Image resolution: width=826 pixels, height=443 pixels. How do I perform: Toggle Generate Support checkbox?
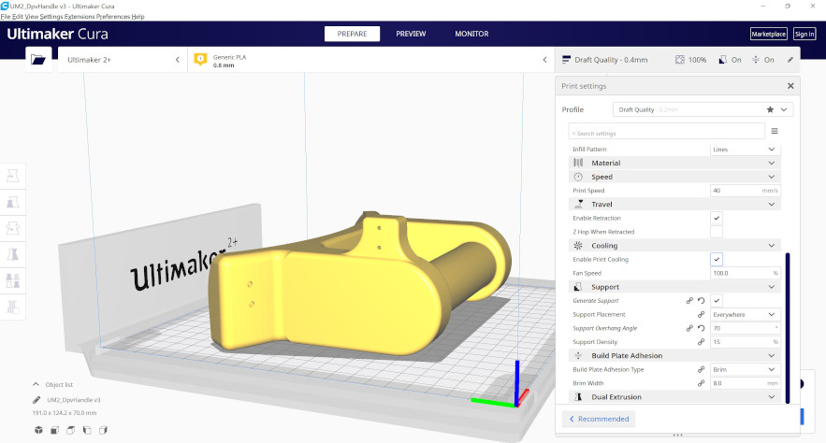[717, 300]
